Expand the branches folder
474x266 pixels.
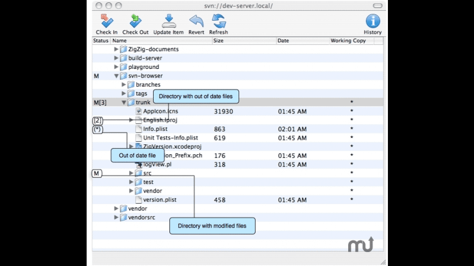pos(124,85)
